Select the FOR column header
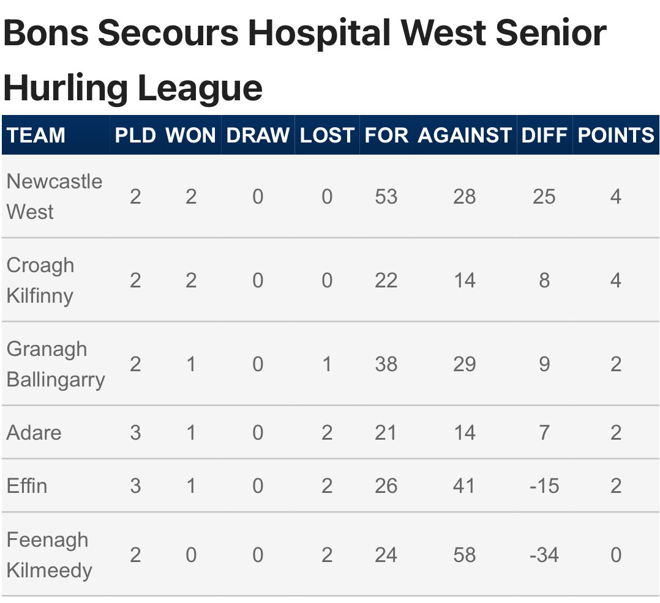 pos(386,135)
